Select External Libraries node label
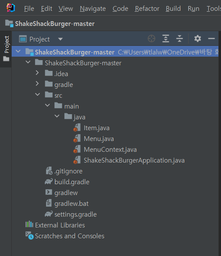 pos(60,225)
